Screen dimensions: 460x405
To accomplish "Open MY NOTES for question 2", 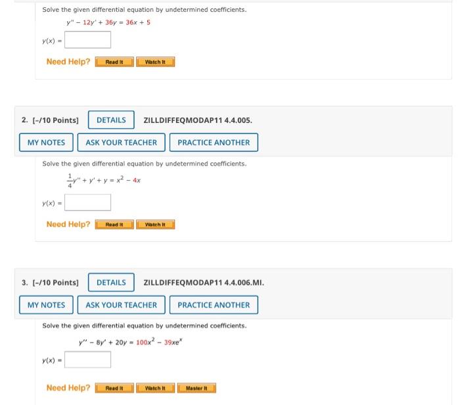I will click(47, 142).
